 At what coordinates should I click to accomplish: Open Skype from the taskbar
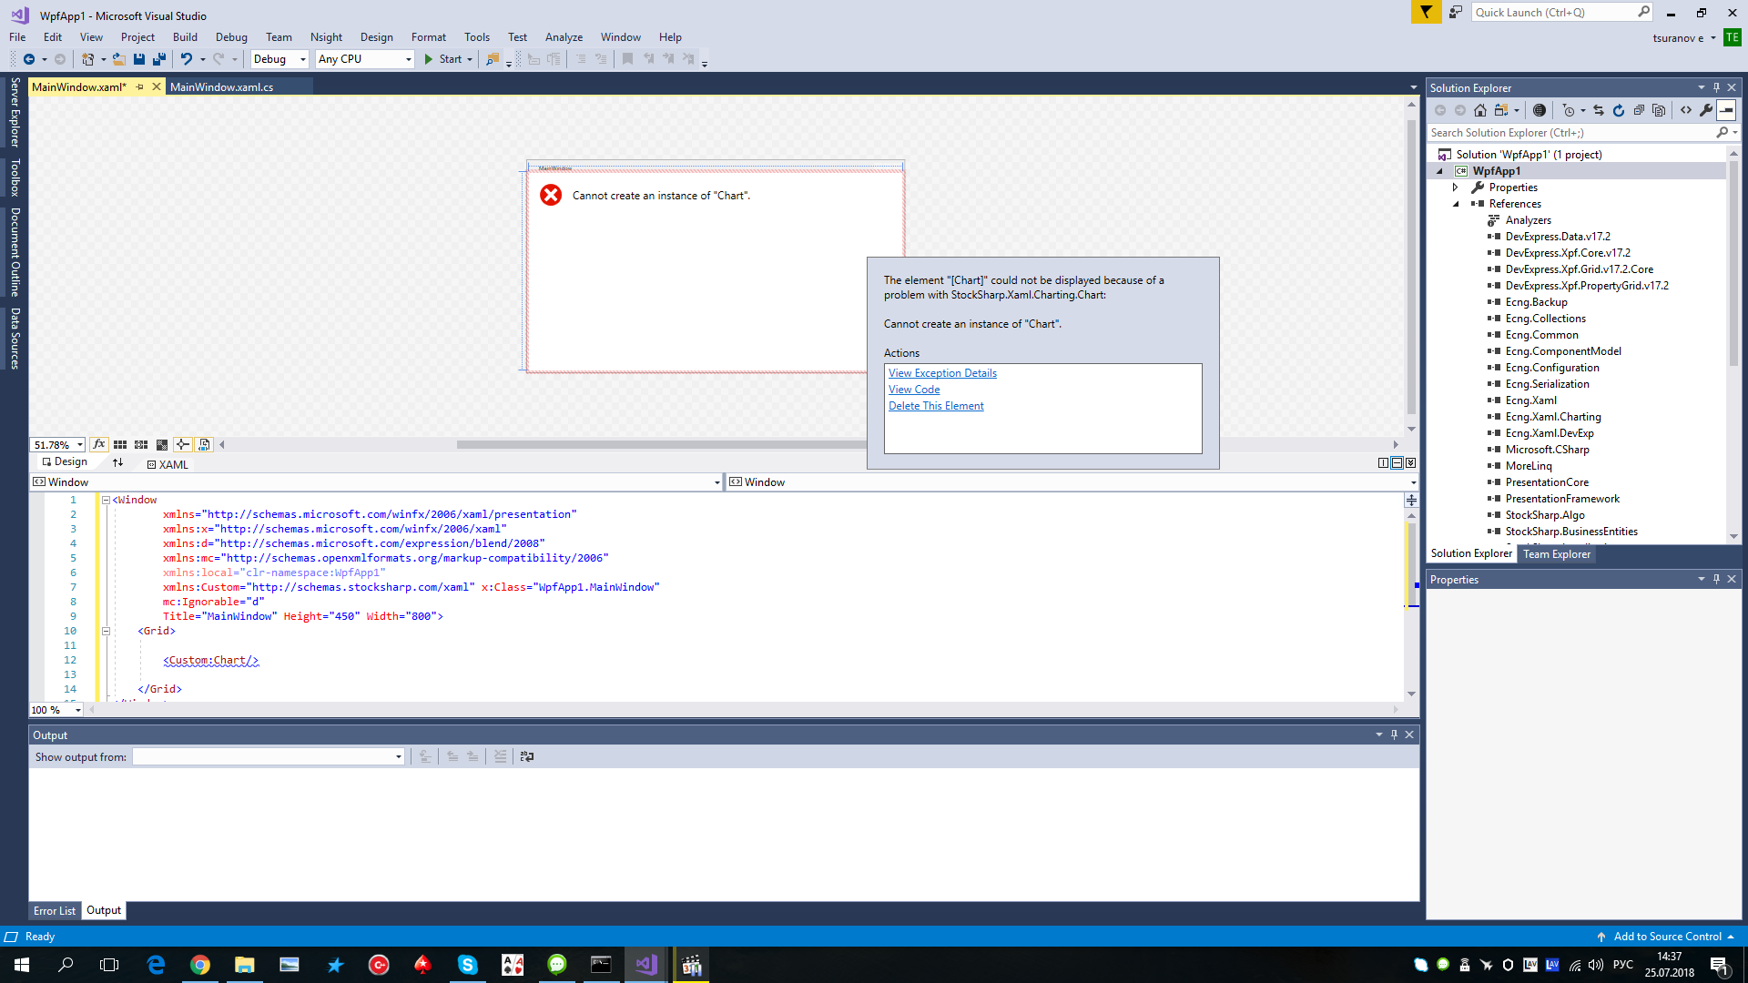pos(468,965)
